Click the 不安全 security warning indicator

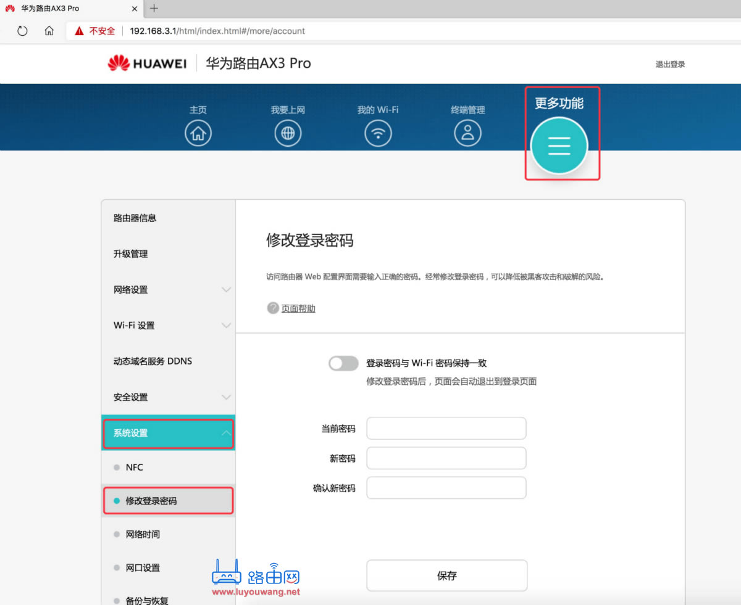[94, 31]
